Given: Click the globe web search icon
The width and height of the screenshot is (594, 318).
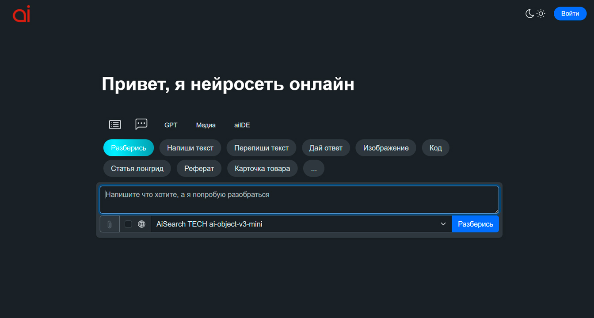Looking at the screenshot, I should pos(141,224).
